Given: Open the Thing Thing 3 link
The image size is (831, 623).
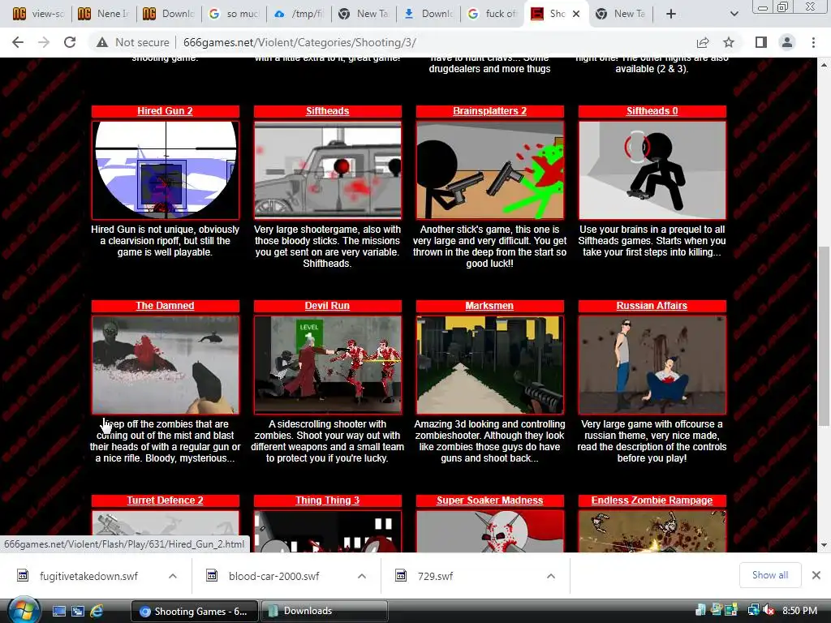Looking at the screenshot, I should pos(328,500).
